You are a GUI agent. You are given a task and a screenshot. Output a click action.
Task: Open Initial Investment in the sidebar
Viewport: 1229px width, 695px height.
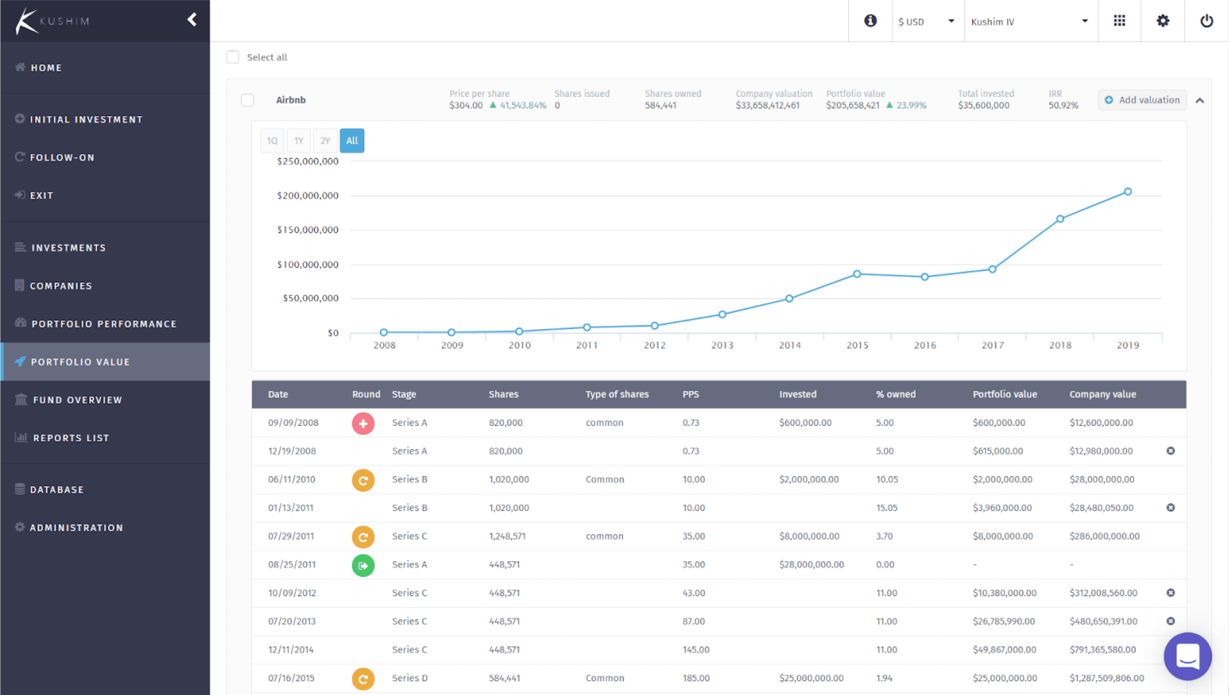(105, 119)
